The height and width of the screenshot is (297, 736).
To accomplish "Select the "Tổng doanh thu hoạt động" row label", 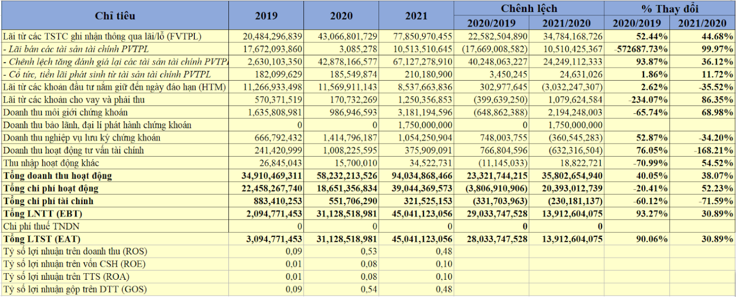I will click(x=57, y=176).
